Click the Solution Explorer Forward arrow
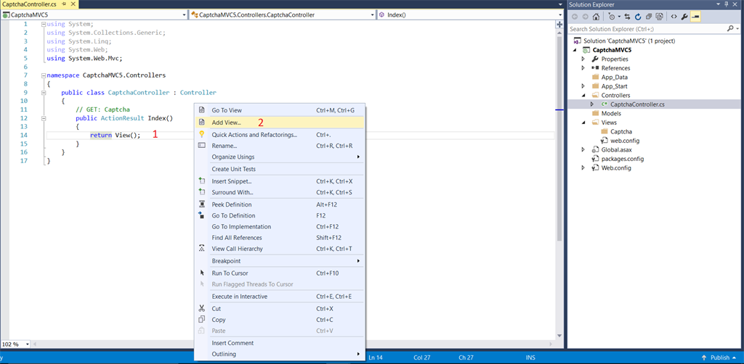This screenshot has height=364, width=744. click(x=585, y=17)
